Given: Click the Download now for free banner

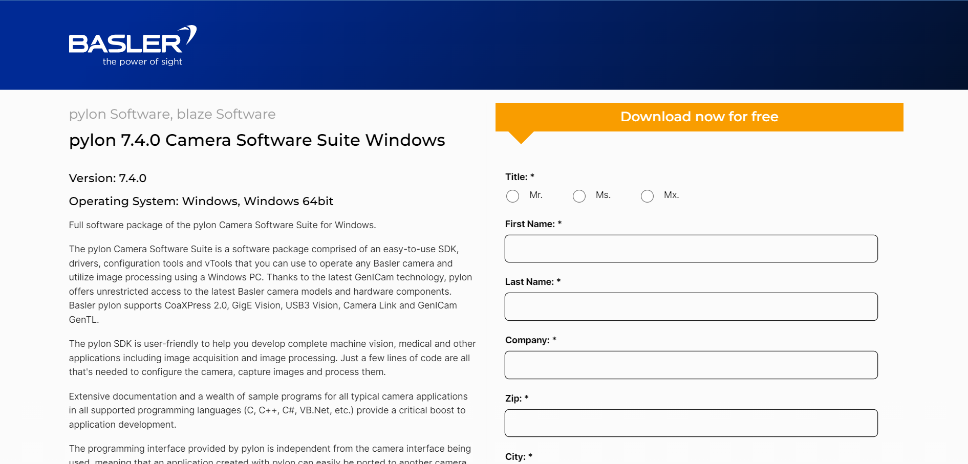Looking at the screenshot, I should coord(699,117).
